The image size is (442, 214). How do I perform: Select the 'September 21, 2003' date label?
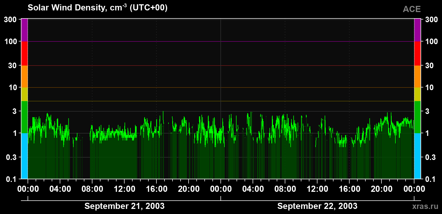124,206
